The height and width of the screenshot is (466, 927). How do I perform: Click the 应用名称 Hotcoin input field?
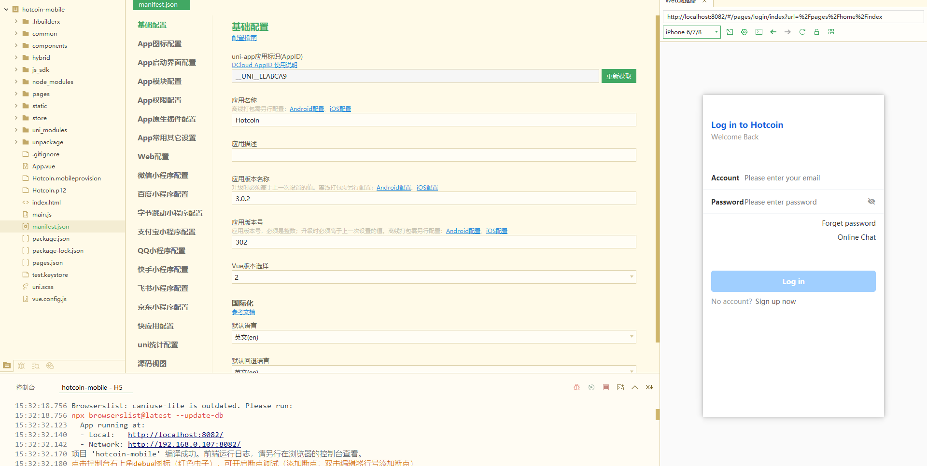click(x=434, y=120)
